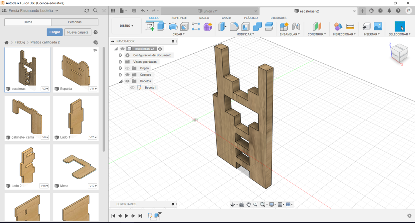415x223 pixels.
Task: Select the Pan hand tool
Action: coord(249,205)
